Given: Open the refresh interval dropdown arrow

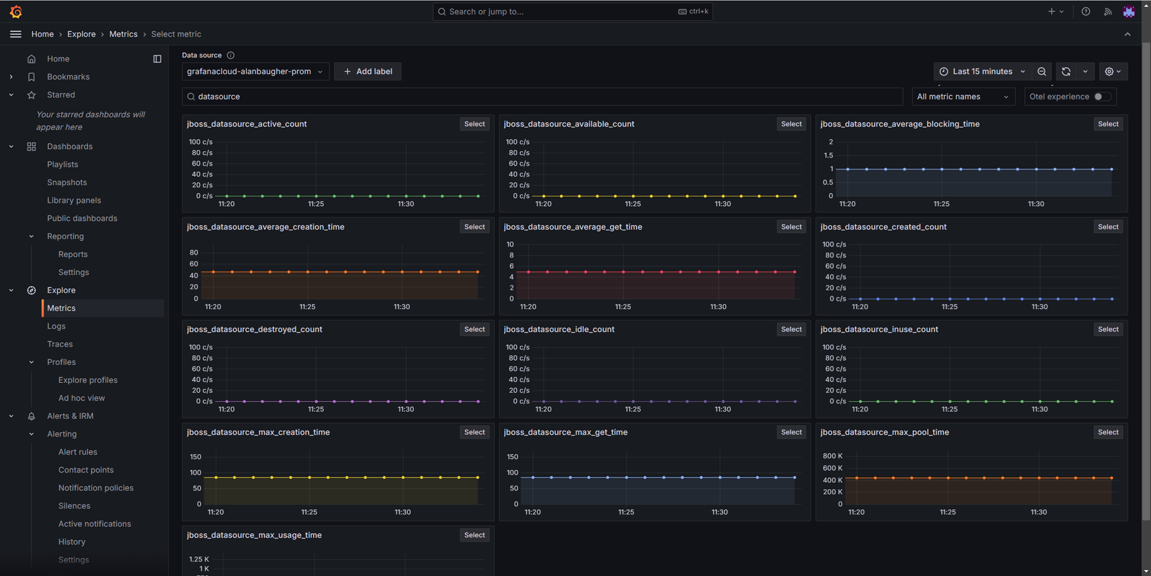Looking at the screenshot, I should click(x=1085, y=71).
